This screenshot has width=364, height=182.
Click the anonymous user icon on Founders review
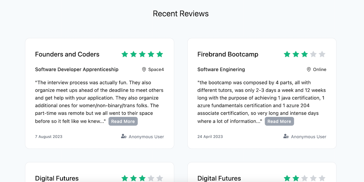tap(124, 136)
